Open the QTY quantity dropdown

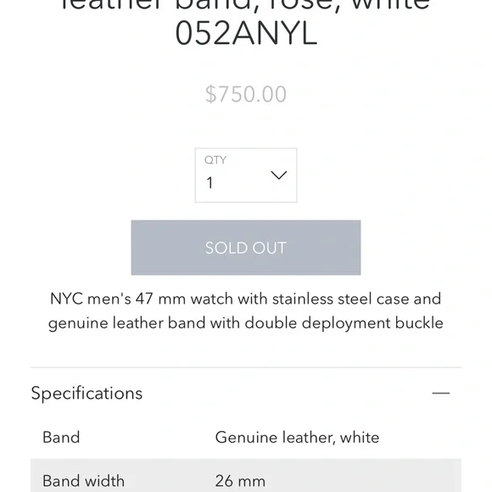click(x=246, y=175)
